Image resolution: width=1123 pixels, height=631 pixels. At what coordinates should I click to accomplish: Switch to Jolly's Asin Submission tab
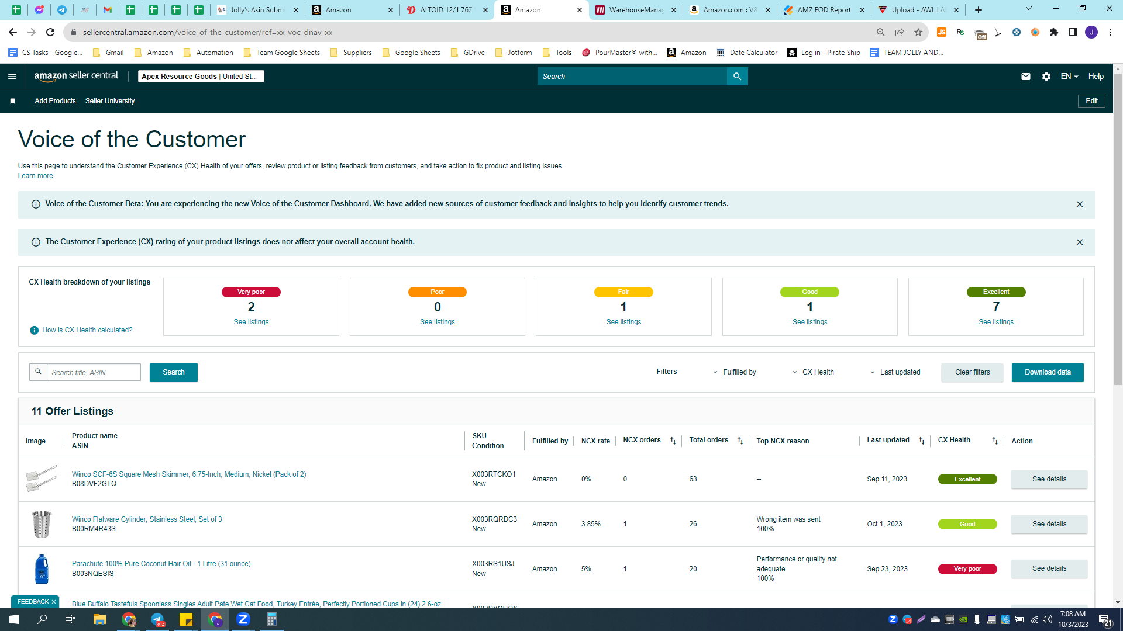point(257,10)
